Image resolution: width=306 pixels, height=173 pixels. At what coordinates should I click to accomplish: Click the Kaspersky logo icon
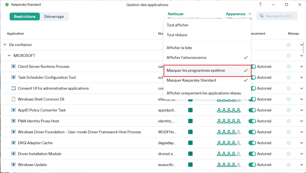click(x=7, y=5)
